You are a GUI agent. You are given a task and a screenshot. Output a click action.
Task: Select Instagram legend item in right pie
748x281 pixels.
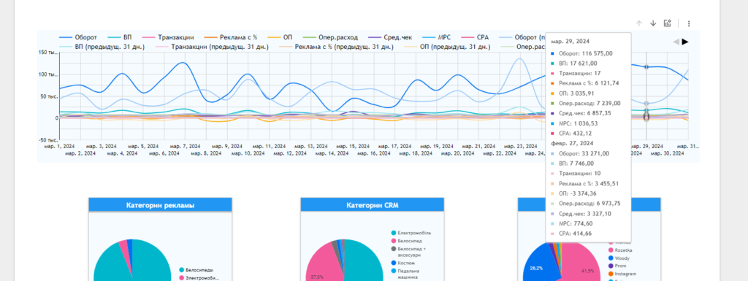[622, 274]
